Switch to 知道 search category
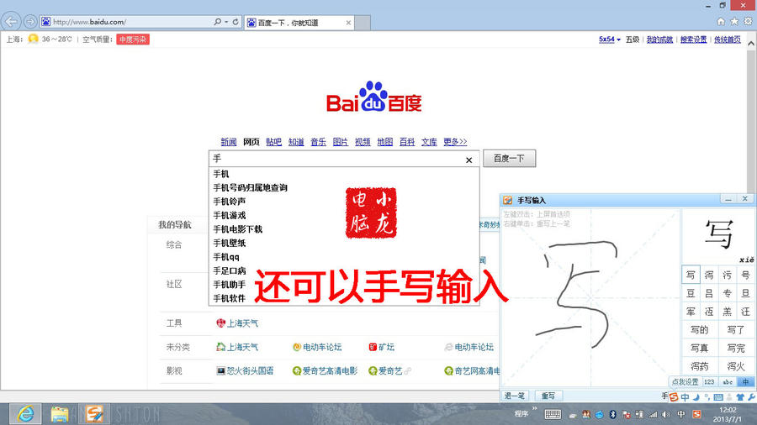Viewport: 757px width, 425px height. tap(296, 142)
